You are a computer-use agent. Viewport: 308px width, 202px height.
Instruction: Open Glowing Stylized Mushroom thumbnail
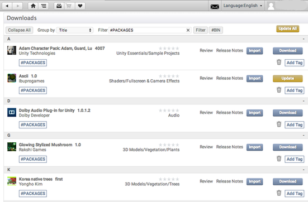12,147
